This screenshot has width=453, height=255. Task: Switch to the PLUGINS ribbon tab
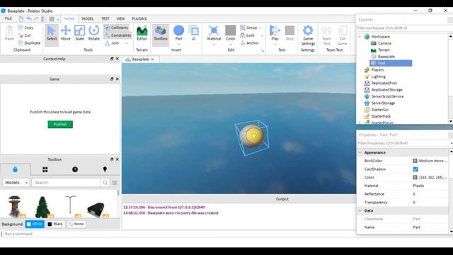pos(139,18)
